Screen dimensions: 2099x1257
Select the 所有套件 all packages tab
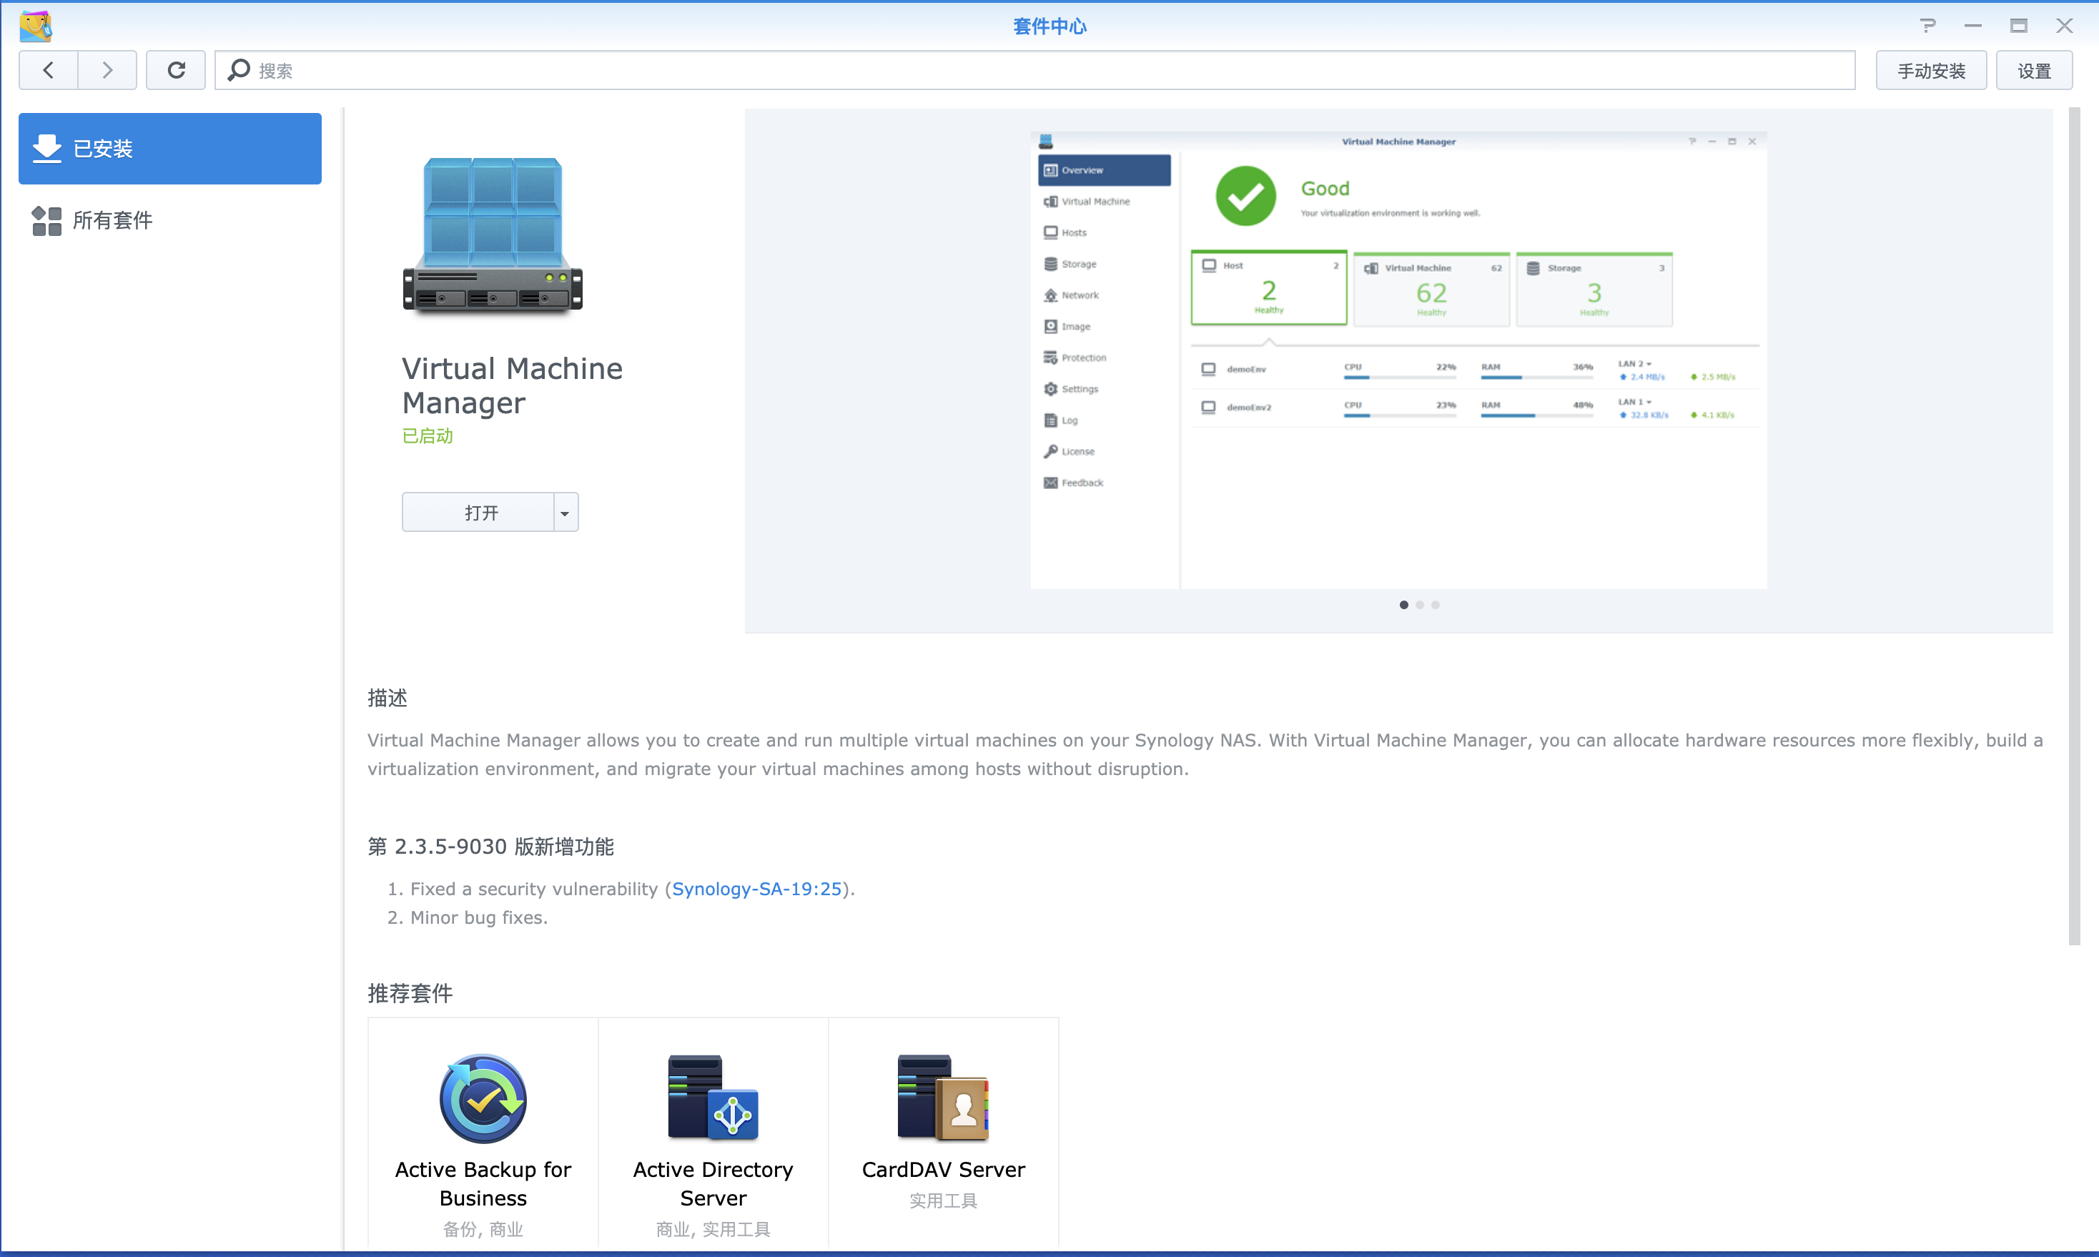(170, 220)
